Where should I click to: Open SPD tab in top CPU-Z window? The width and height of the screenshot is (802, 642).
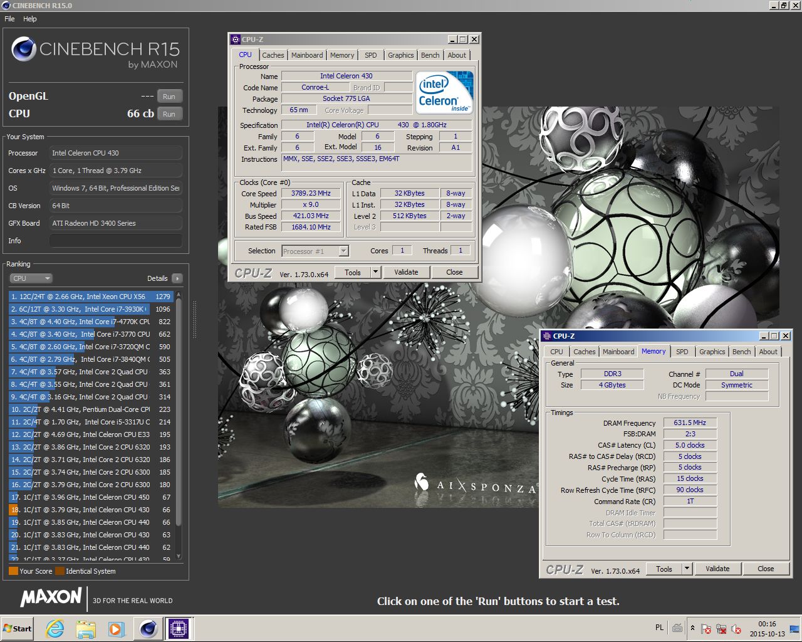[371, 55]
